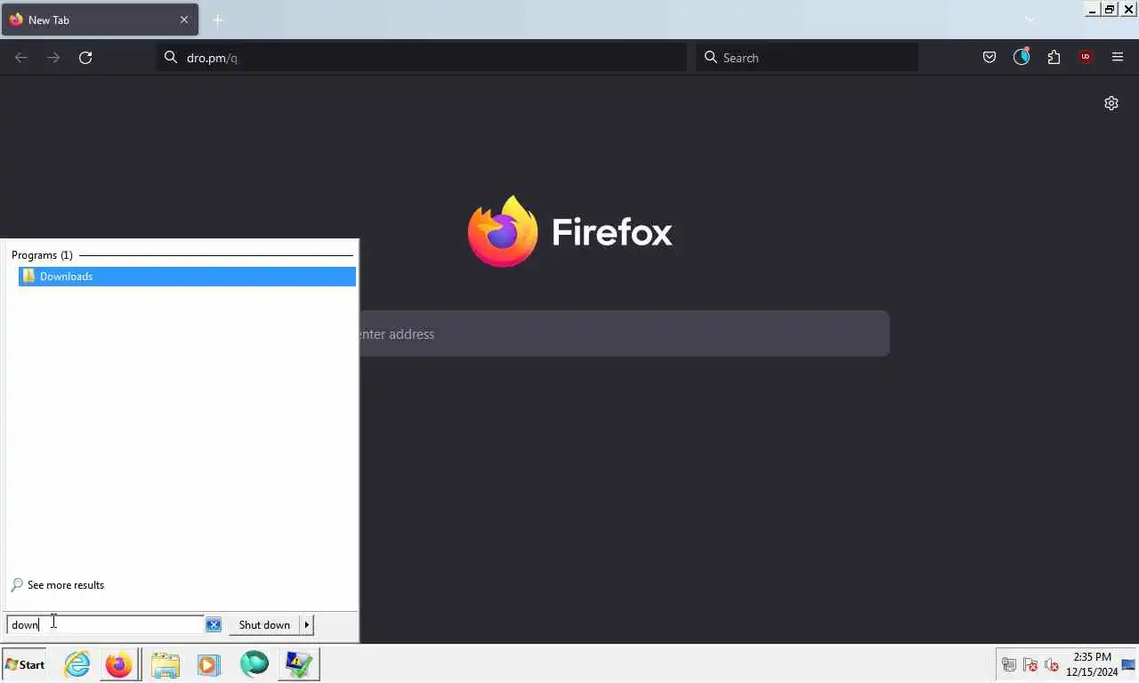Click Show desktop tray icon
1139x683 pixels.
coord(1128,664)
